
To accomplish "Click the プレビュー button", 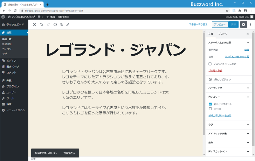I will 220,24.
